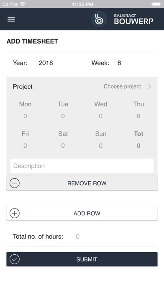Expand the project chevron arrow
Screen dimensions: 164x292
coord(149,86)
